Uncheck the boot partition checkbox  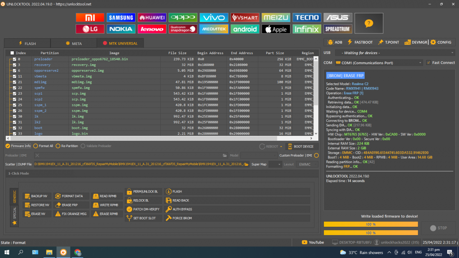(x=14, y=128)
